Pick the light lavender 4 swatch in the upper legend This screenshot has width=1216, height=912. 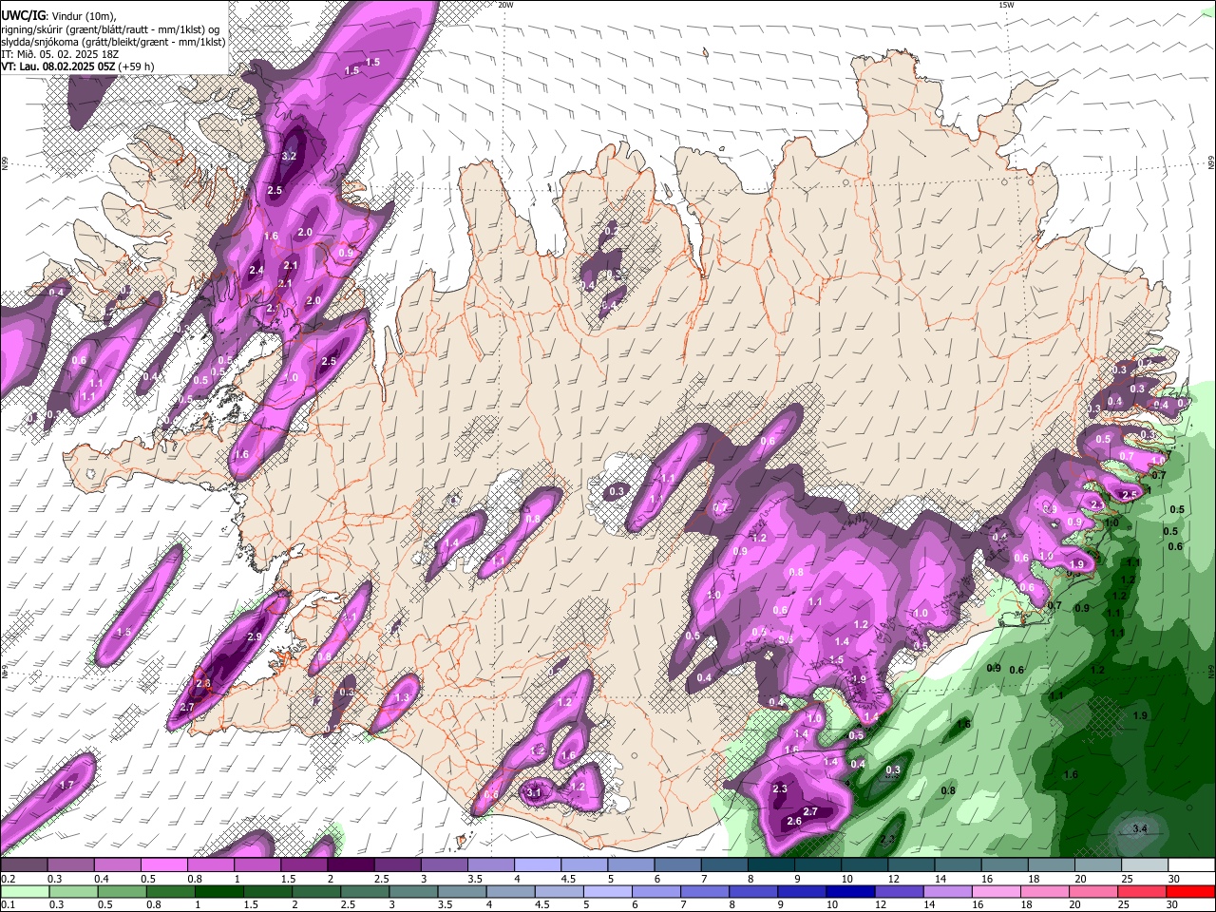pyautogui.click(x=538, y=865)
